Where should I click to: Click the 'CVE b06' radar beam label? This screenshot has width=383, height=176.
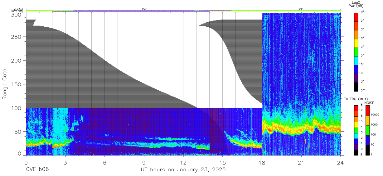[37, 170]
